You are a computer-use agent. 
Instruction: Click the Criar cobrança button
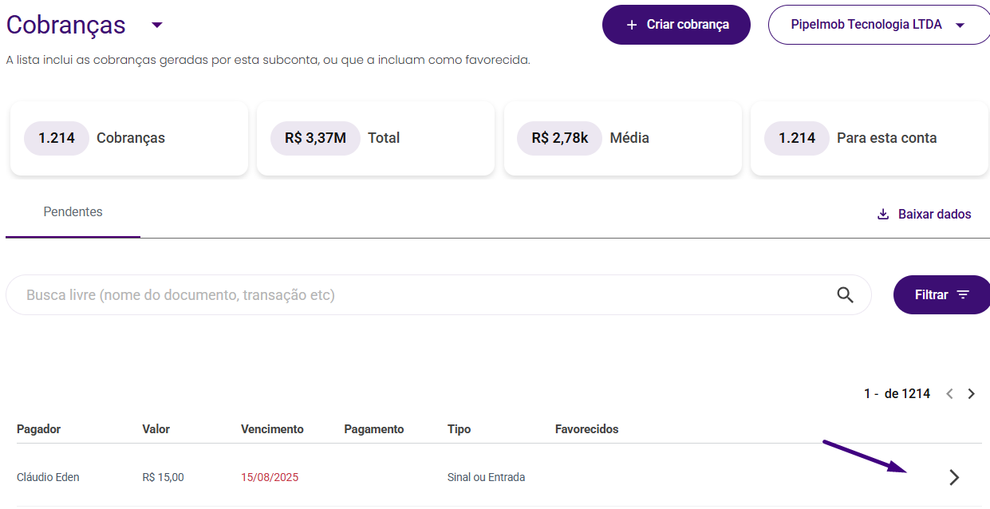pos(676,25)
